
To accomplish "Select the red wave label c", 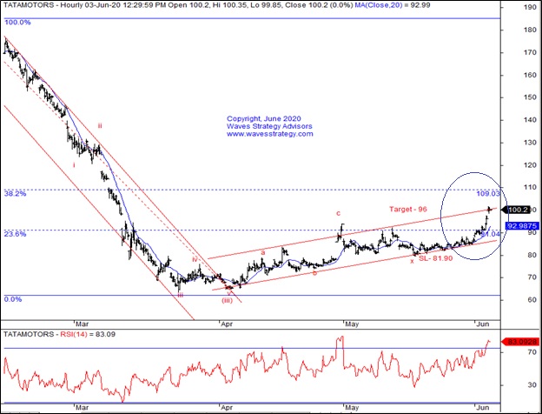I will (x=339, y=214).
